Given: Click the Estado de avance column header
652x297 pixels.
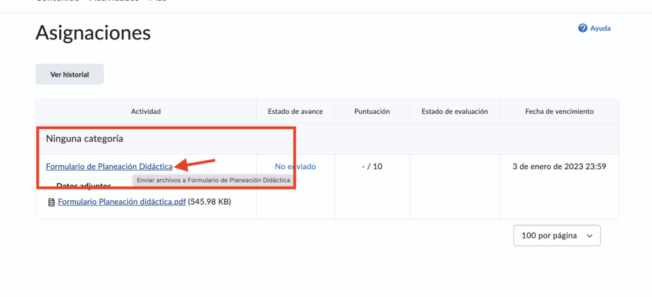Looking at the screenshot, I should (295, 111).
